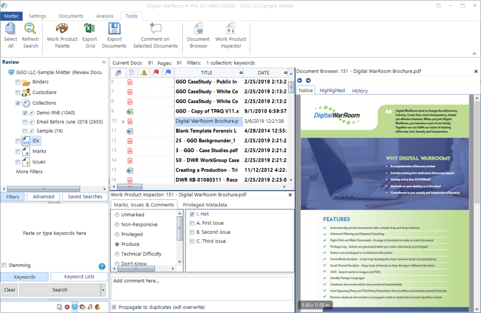Switch to the Analysis ribbon tab
The image size is (481, 313).
[x=105, y=16]
